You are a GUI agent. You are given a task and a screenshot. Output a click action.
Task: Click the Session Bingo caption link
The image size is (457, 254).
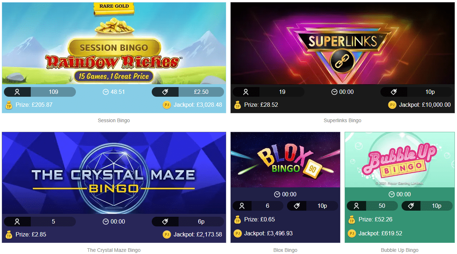[x=114, y=121]
